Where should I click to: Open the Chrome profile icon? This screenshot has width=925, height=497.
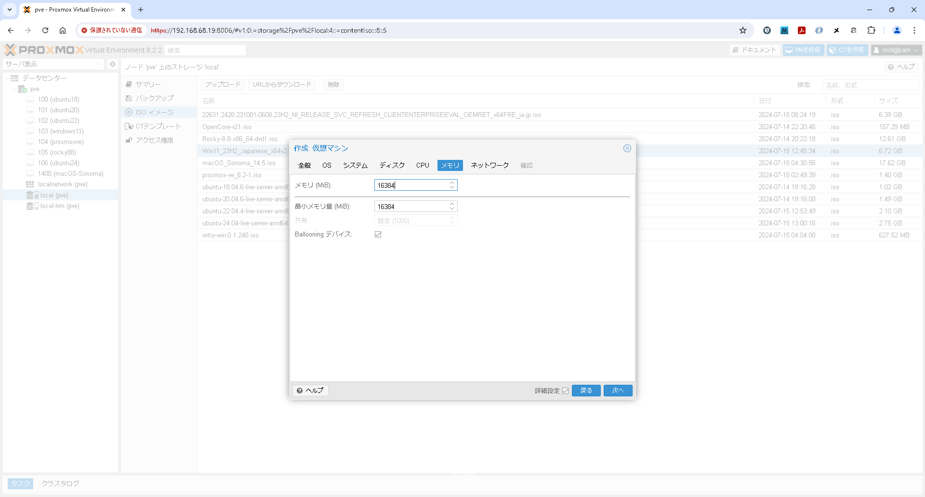(897, 30)
